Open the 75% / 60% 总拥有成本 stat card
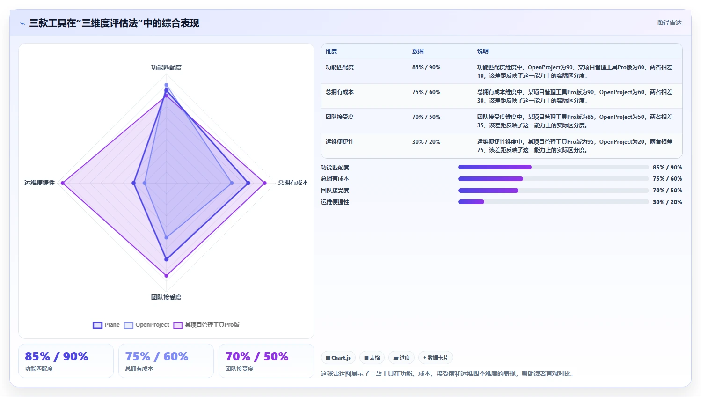This screenshot has width=701, height=397. [166, 361]
